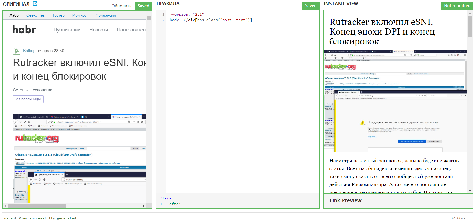Image resolution: width=475 pixels, height=222 pixels.
Task: Click the rutracker screenshot in the original article
Action: (x=80, y=159)
